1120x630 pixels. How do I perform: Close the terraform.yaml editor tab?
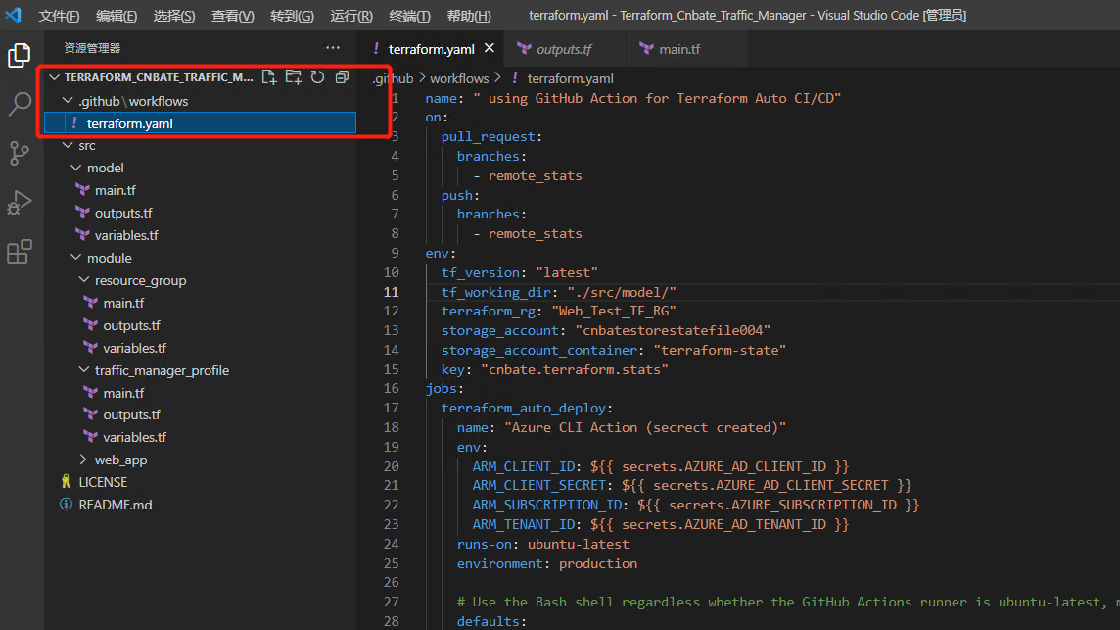tap(490, 48)
